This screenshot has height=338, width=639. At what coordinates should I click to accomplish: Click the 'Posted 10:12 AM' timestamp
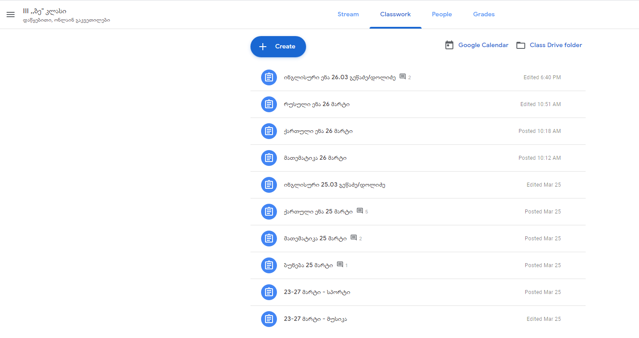[x=540, y=158]
